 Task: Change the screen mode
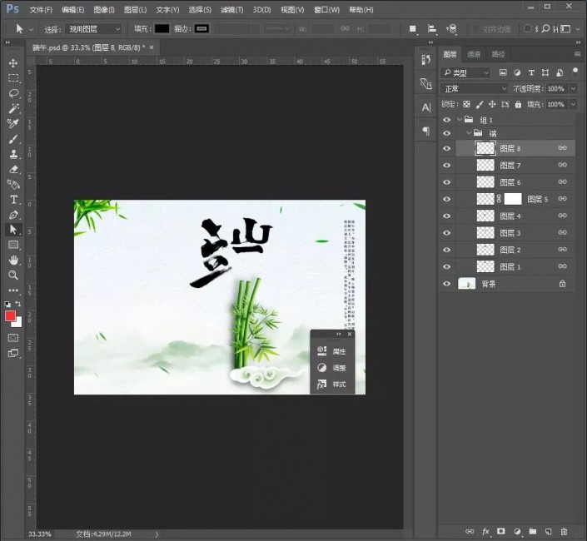(x=13, y=353)
